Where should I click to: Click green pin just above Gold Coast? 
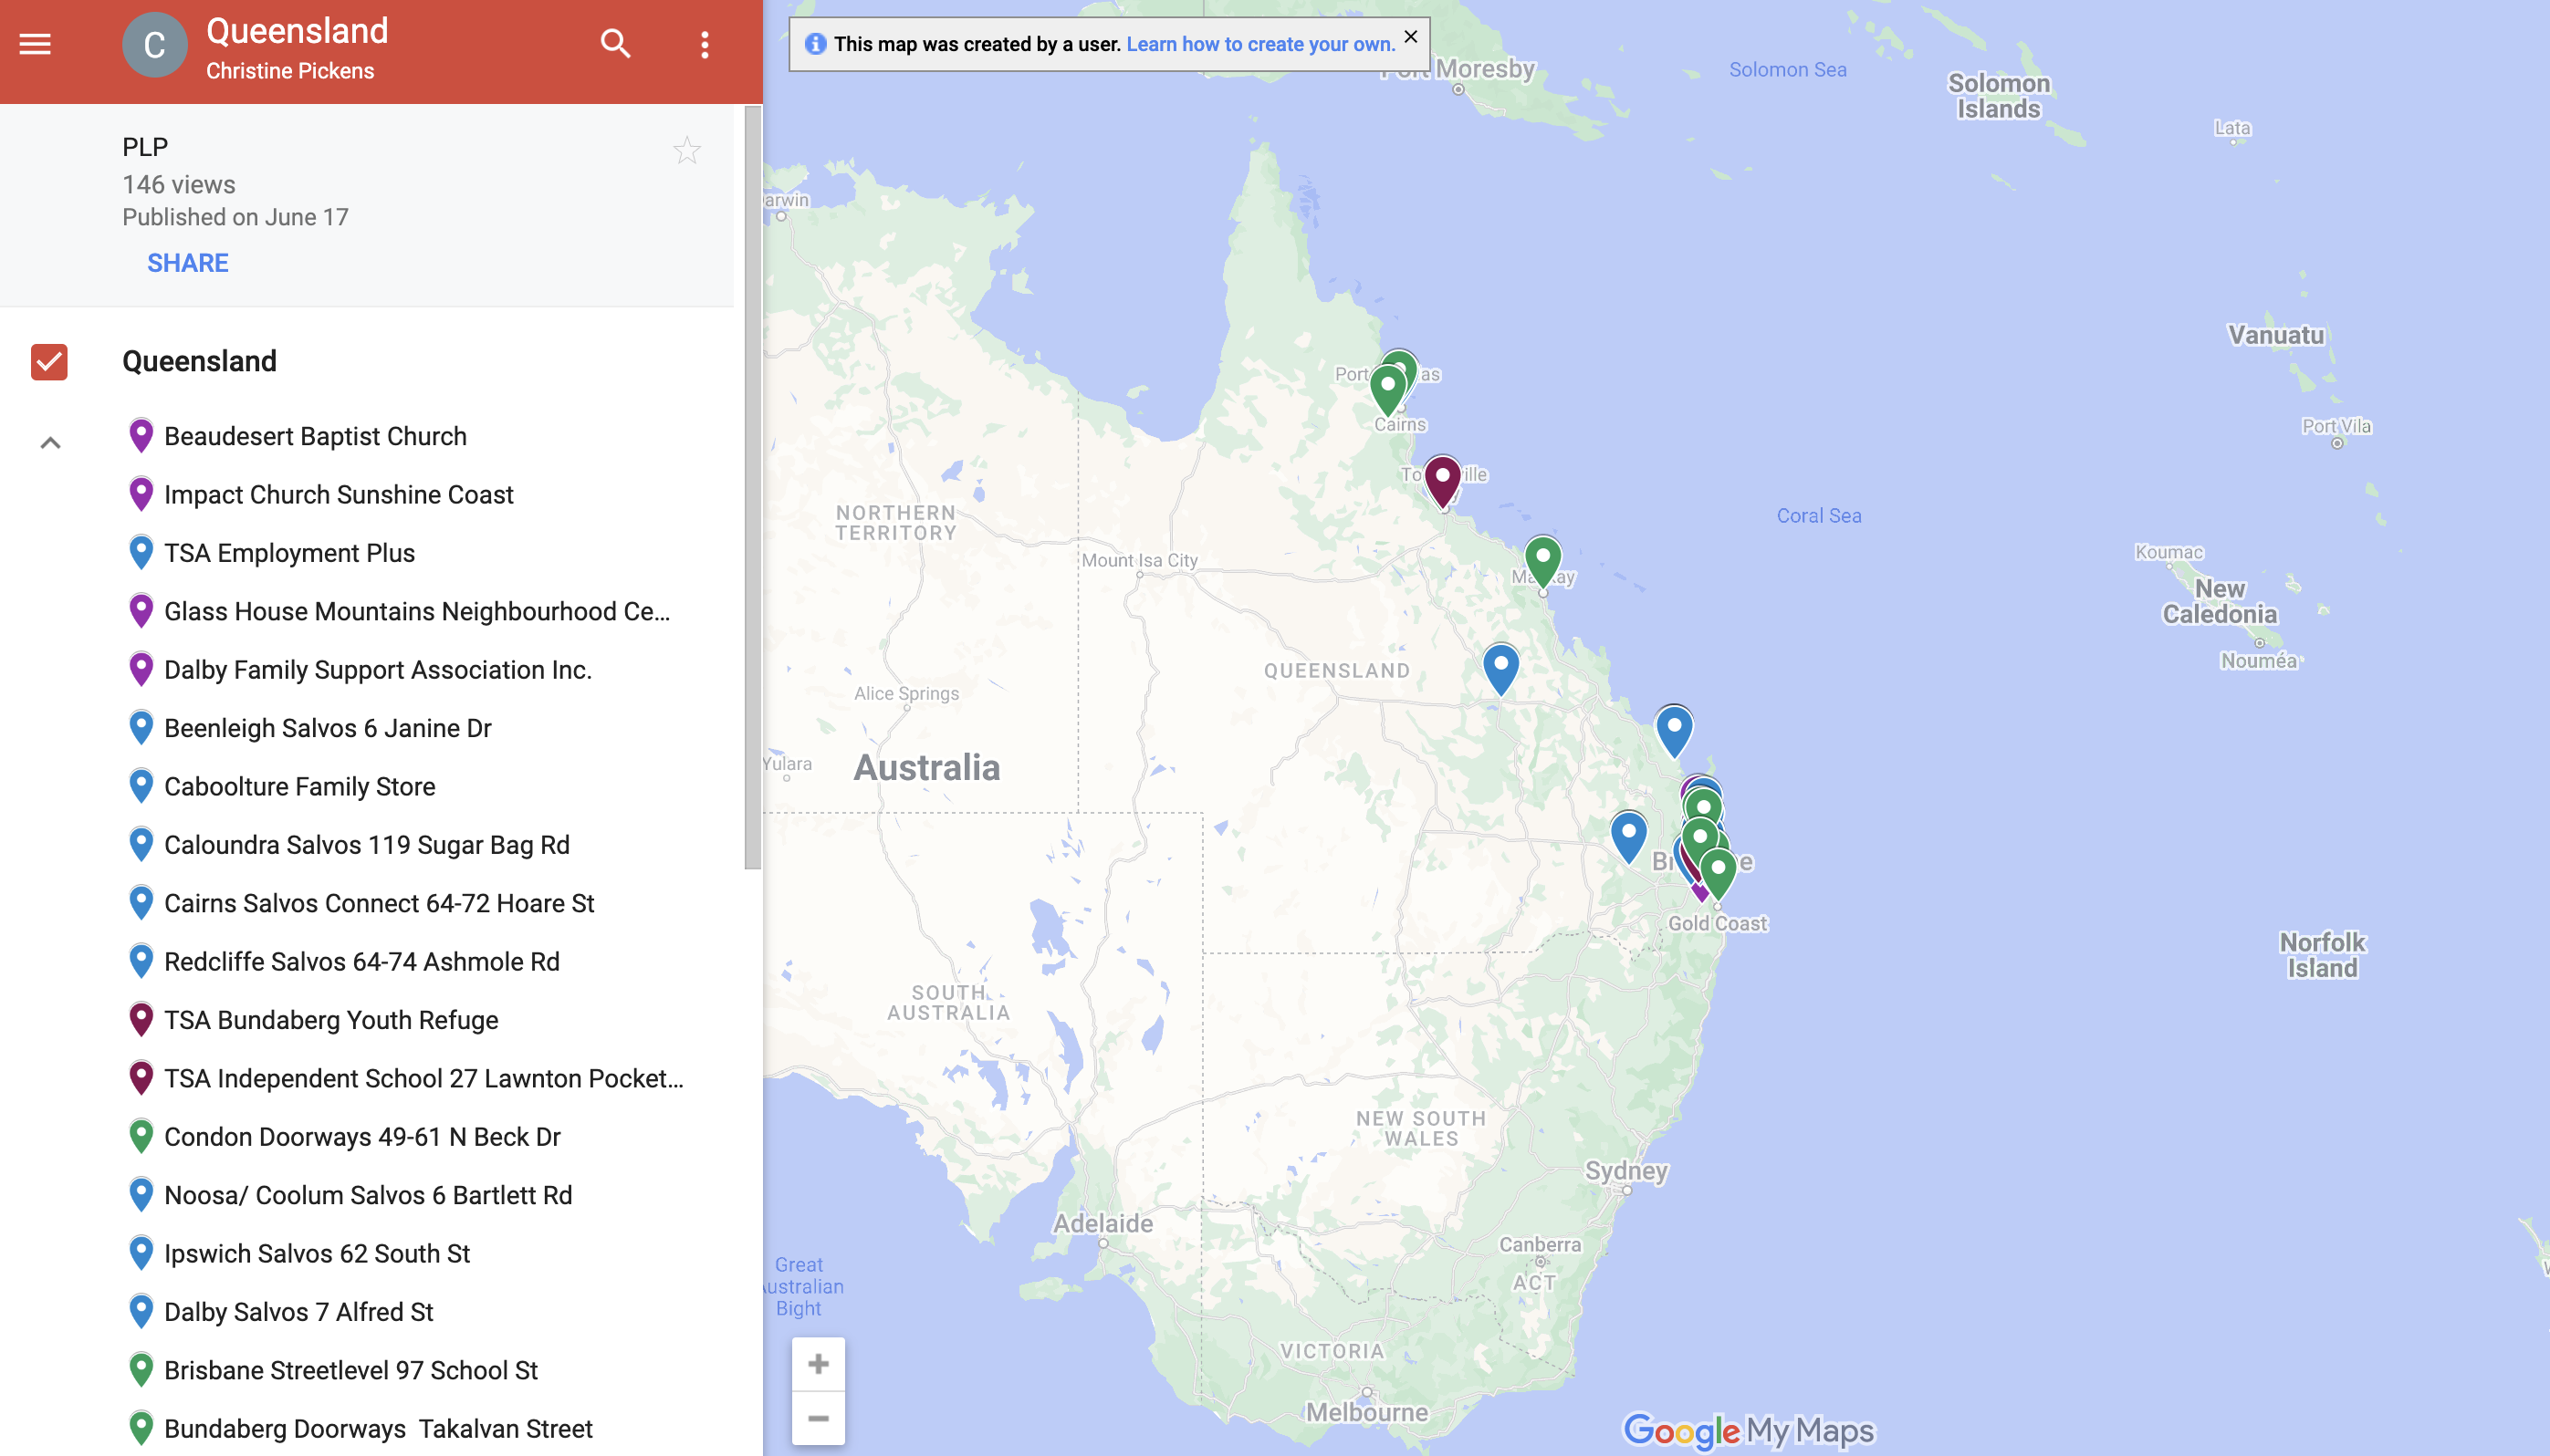1718,873
